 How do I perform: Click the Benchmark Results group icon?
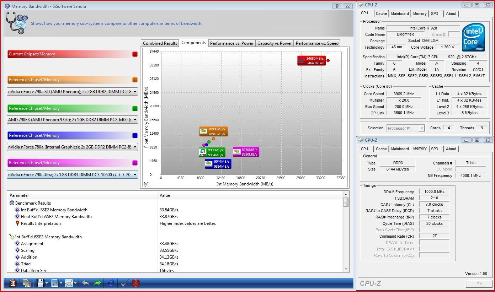click(x=12, y=203)
